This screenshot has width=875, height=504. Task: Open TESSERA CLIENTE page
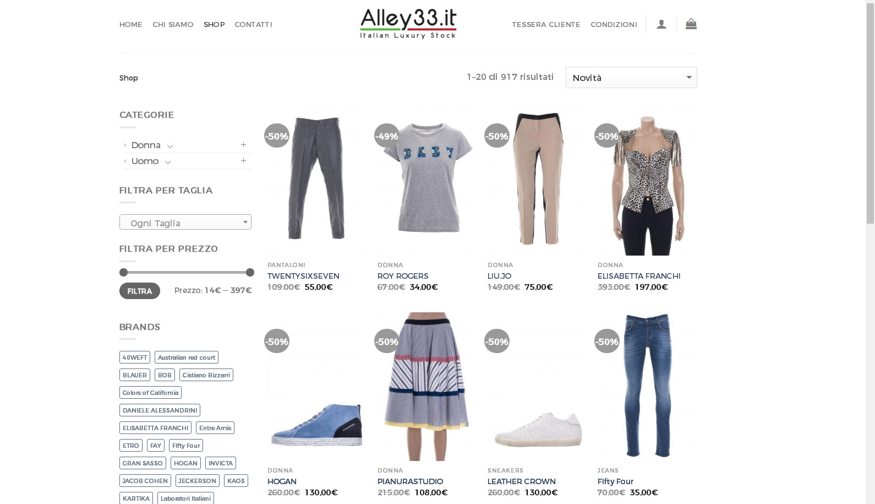[x=546, y=24]
